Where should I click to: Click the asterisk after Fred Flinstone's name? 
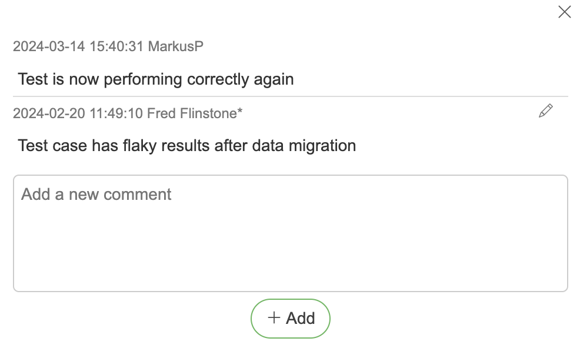[240, 112]
